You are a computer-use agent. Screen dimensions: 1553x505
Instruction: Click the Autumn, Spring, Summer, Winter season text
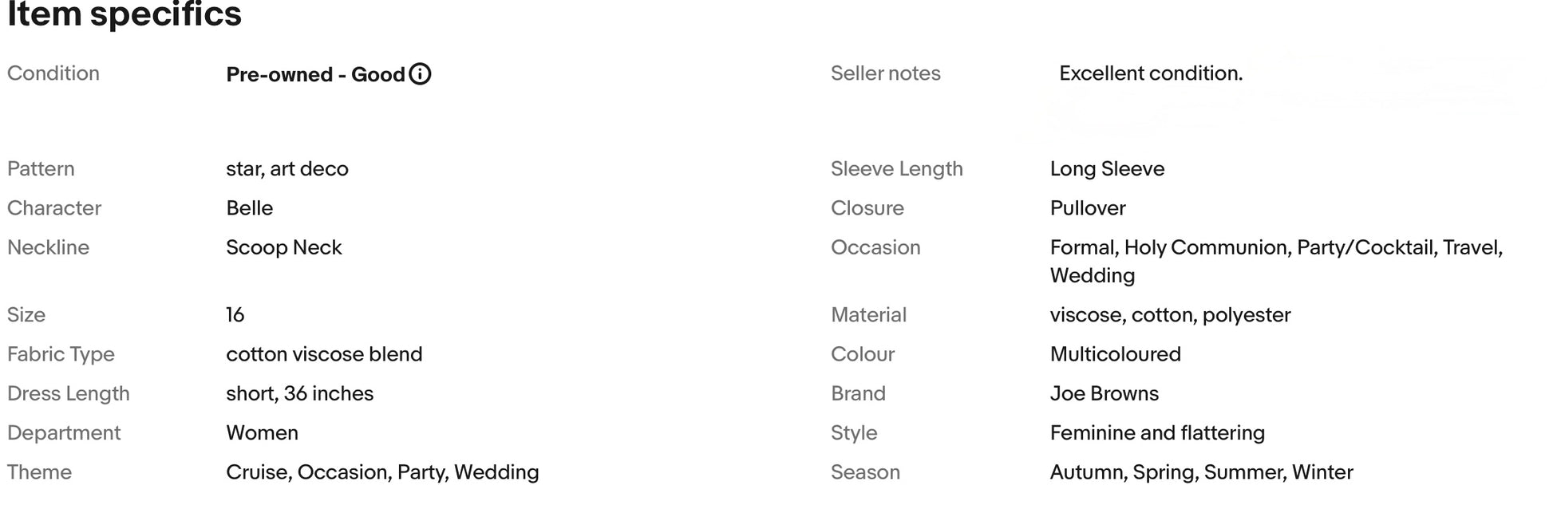(x=1201, y=472)
